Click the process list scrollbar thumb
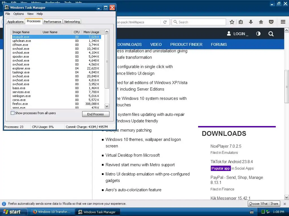Screen dimensions: 289x216 tap(107, 61)
